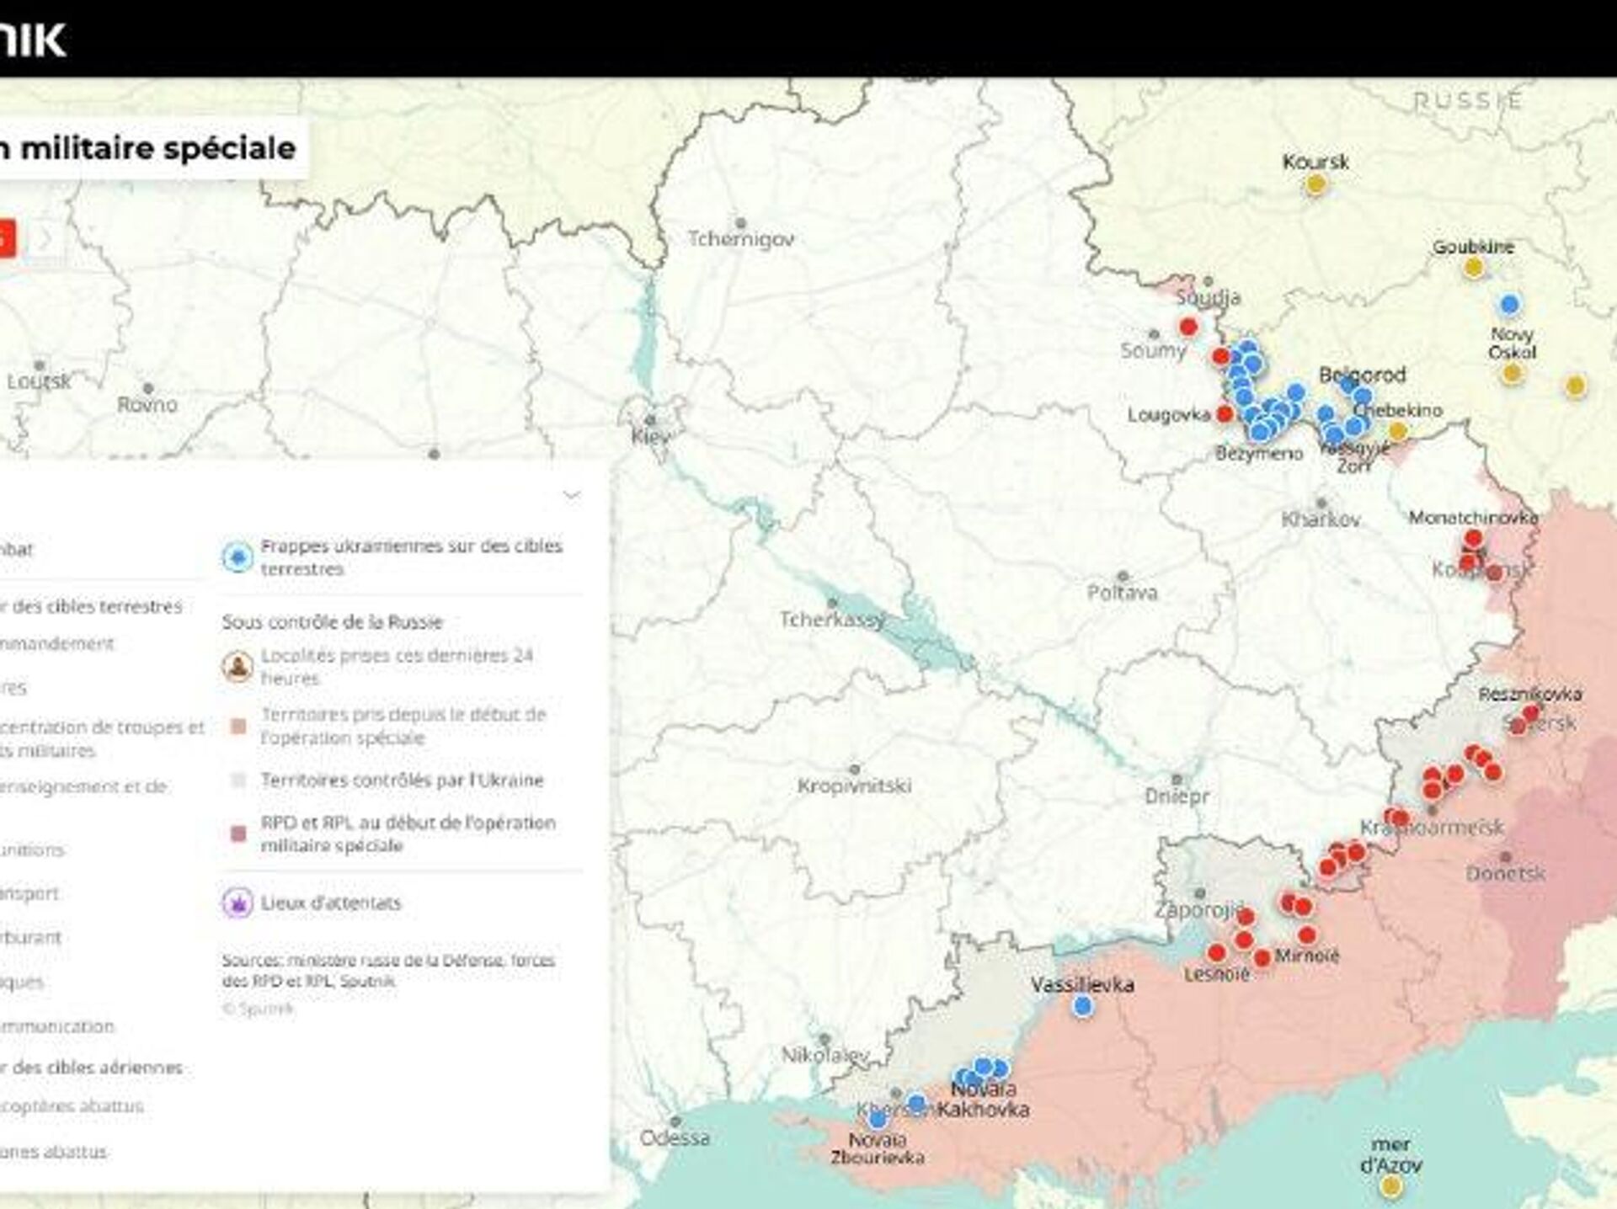
Task: Click the yellow marker at Koursk
Action: (x=1315, y=185)
